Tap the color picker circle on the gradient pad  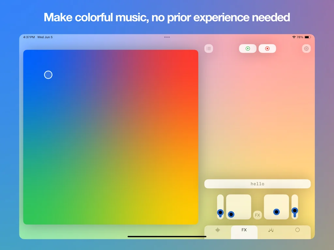tap(48, 75)
